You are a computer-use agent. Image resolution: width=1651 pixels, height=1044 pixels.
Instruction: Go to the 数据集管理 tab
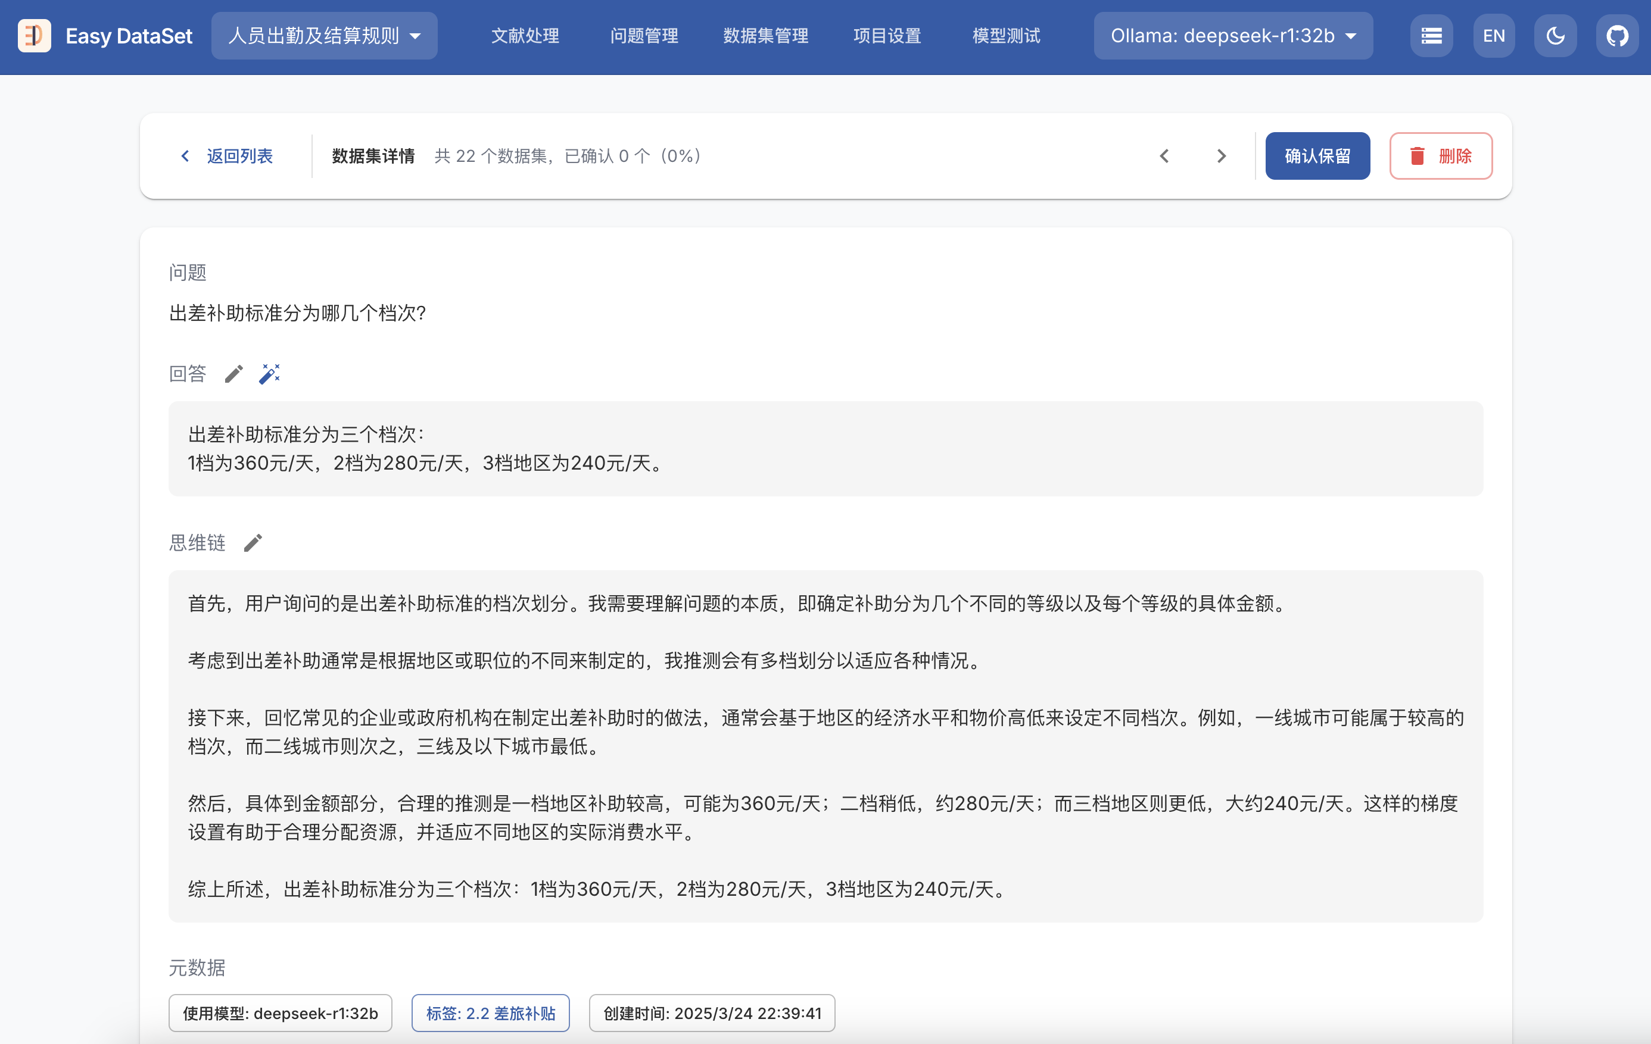[x=765, y=36]
